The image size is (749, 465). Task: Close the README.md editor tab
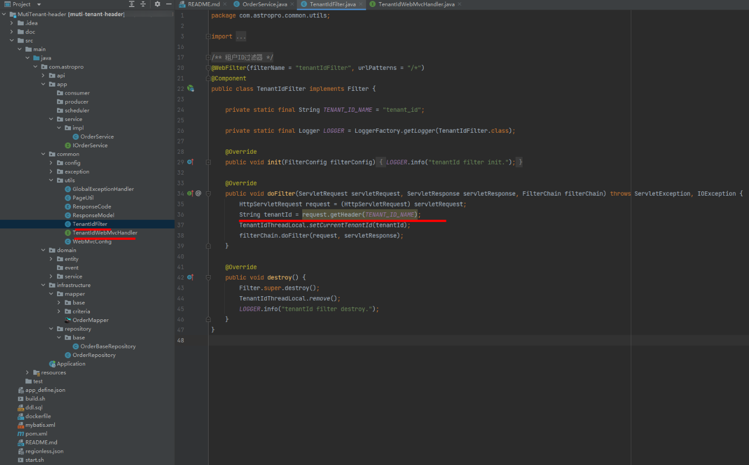[225, 4]
